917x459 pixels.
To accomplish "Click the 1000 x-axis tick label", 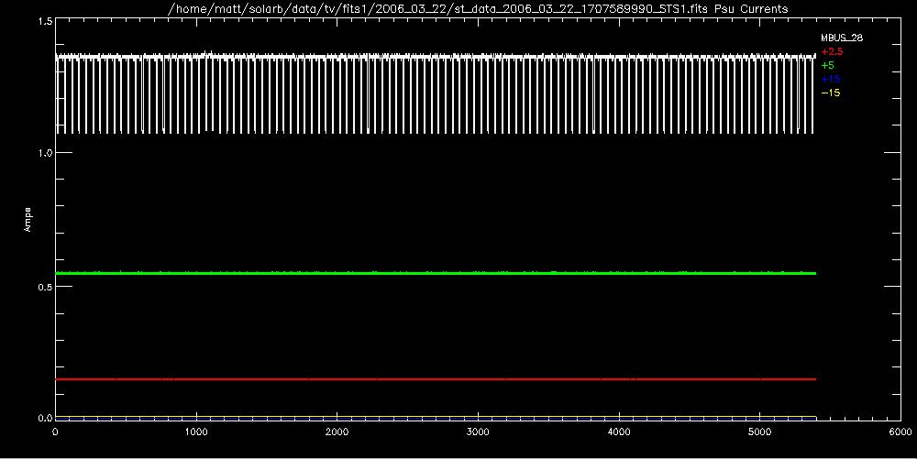I will [196, 432].
